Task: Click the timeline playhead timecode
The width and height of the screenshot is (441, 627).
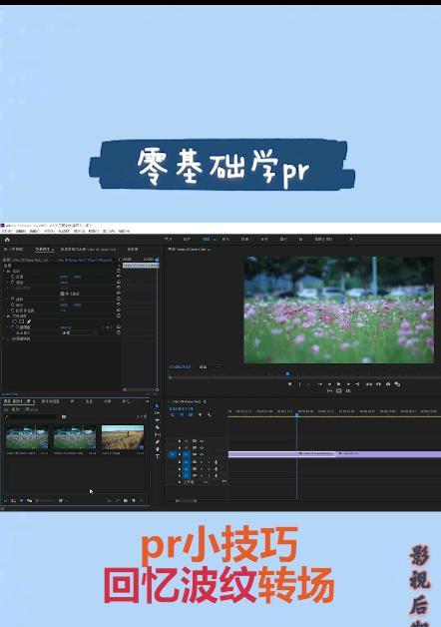Action: [181, 409]
